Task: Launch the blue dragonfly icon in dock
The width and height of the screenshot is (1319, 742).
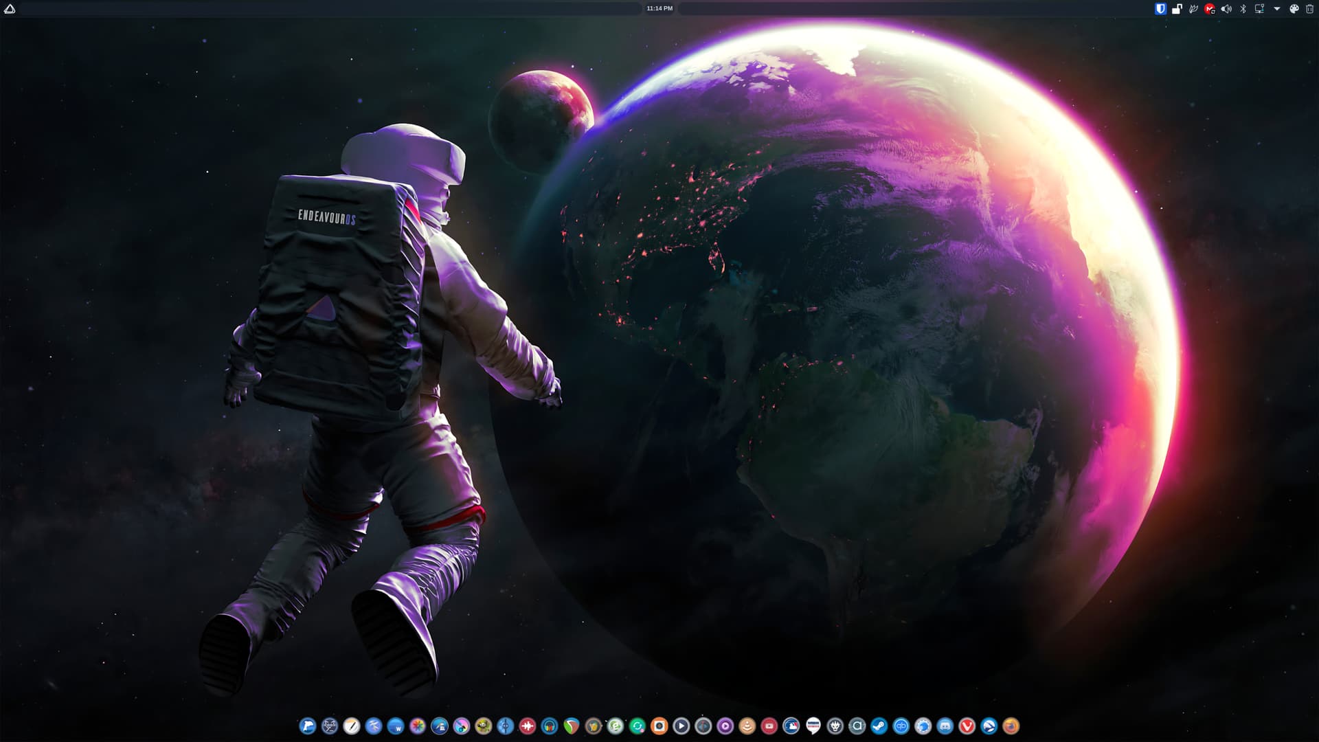Action: (374, 726)
